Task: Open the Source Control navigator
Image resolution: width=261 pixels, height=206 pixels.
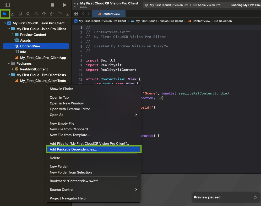Action: (12, 14)
